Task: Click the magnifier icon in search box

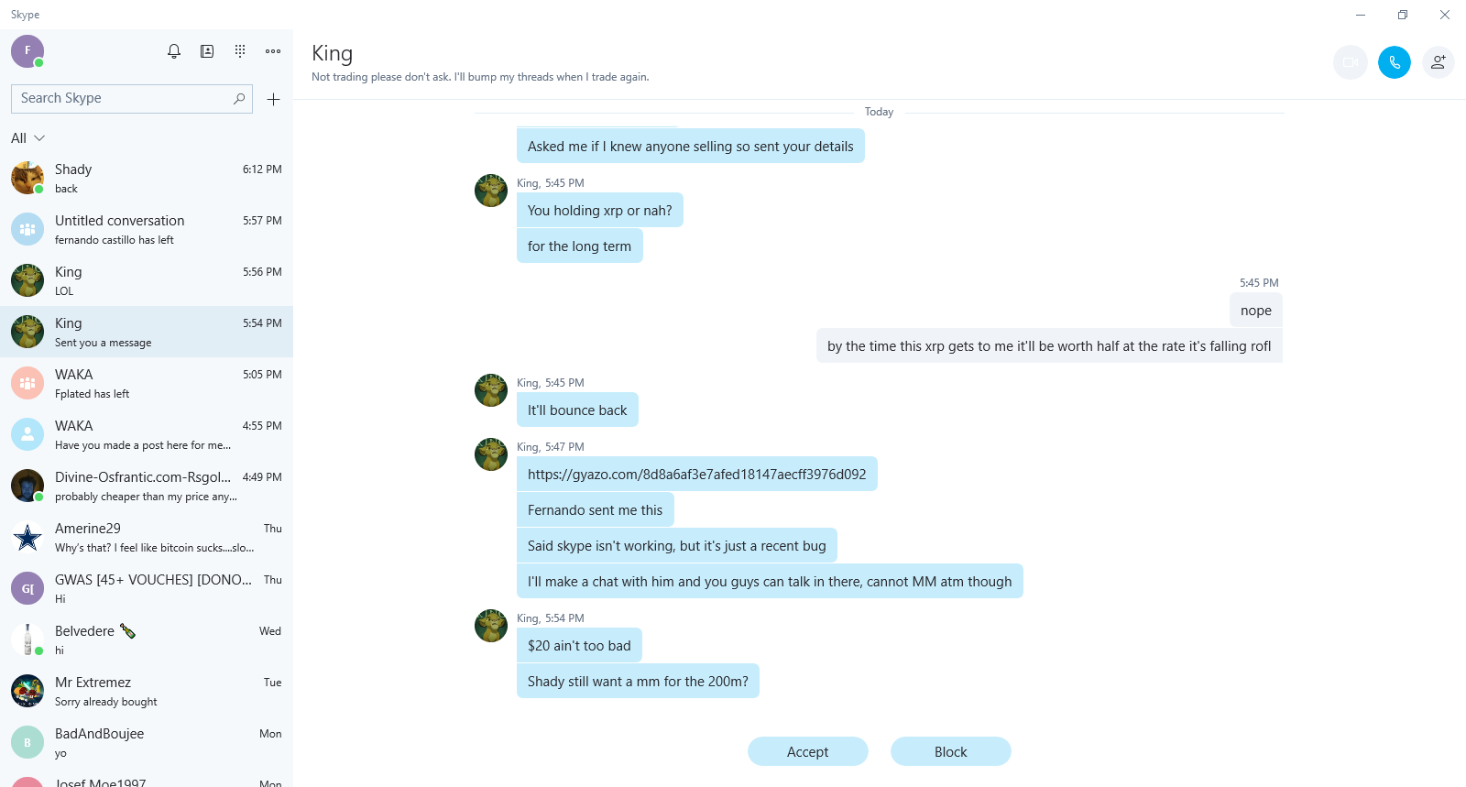Action: (239, 98)
